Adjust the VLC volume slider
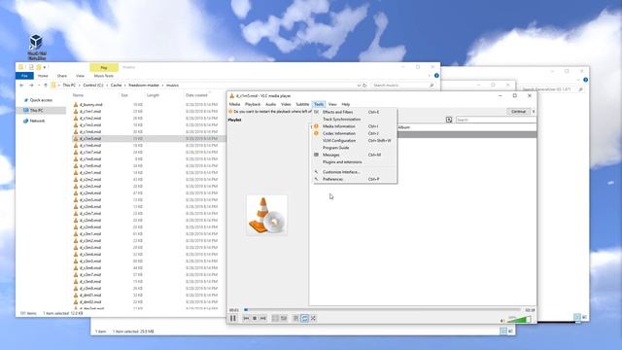The width and height of the screenshot is (622, 350). coord(519,319)
